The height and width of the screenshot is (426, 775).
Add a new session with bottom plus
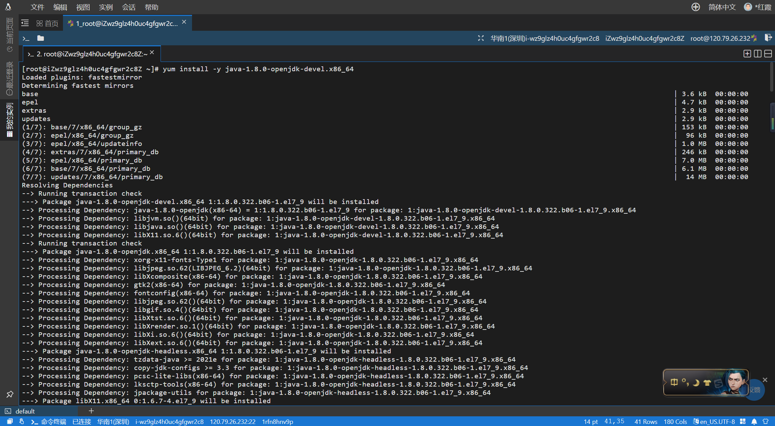pyautogui.click(x=91, y=411)
